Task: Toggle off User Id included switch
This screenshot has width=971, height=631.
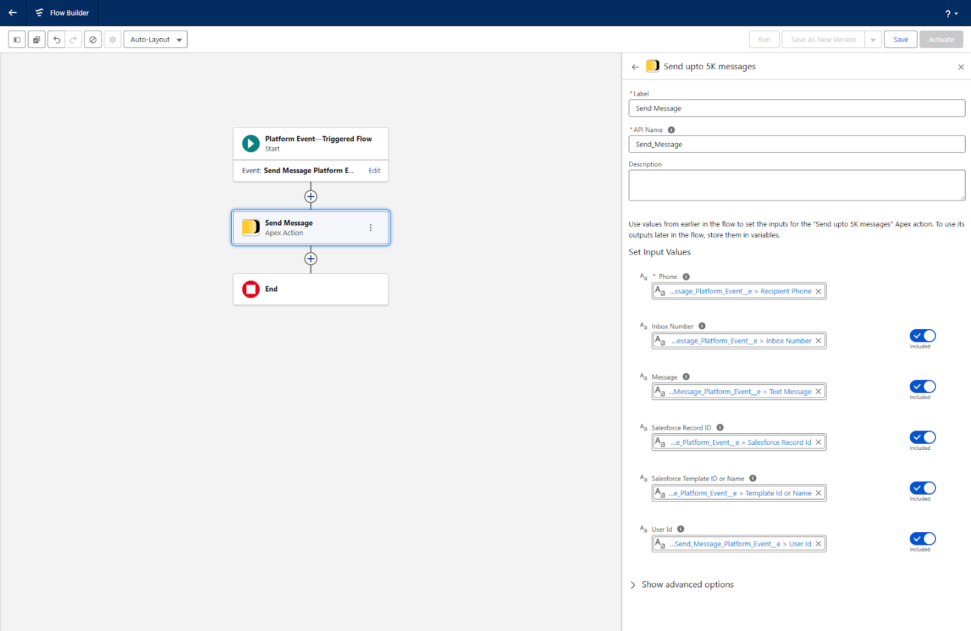Action: coord(922,539)
